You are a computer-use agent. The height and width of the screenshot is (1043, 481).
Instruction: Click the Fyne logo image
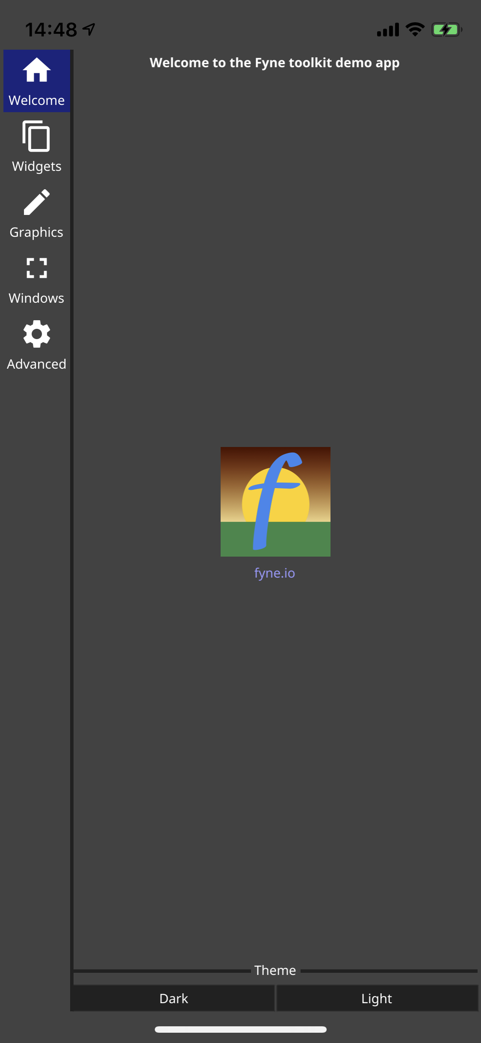tap(275, 502)
